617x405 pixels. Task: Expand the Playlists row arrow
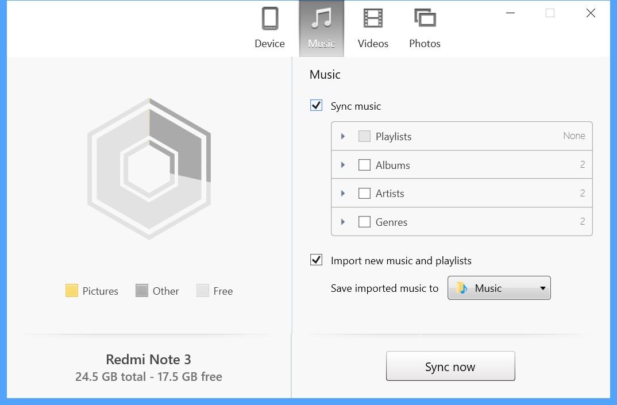pos(343,136)
